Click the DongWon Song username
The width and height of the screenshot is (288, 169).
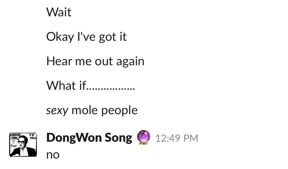coord(89,138)
